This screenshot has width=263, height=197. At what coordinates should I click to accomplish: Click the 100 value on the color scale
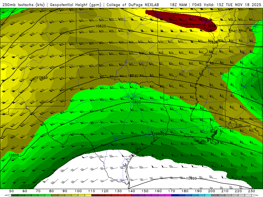point(78,191)
